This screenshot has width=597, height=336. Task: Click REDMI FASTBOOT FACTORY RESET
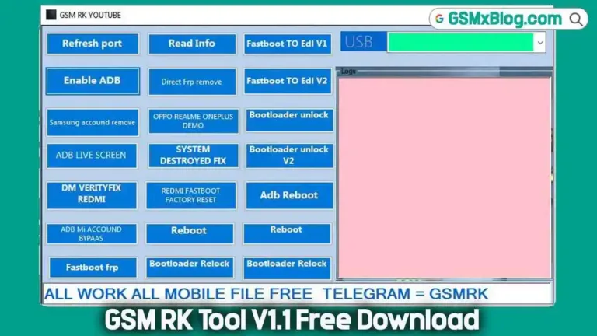pyautogui.click(x=190, y=195)
